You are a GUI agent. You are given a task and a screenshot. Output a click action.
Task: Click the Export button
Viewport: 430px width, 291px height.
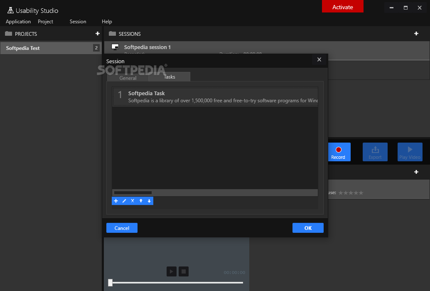[x=375, y=152]
